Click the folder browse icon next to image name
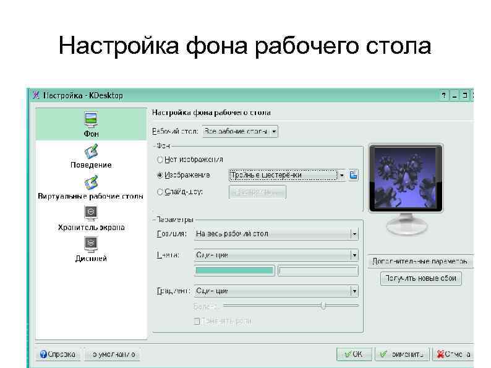 click(353, 175)
